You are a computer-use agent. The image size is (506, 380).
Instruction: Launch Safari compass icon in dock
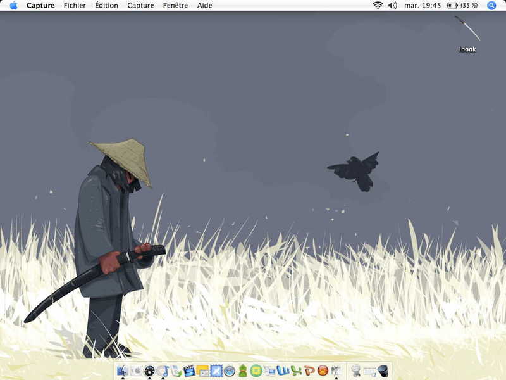click(x=229, y=371)
